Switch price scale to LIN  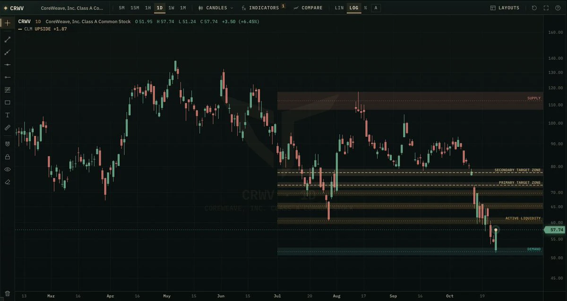click(339, 8)
